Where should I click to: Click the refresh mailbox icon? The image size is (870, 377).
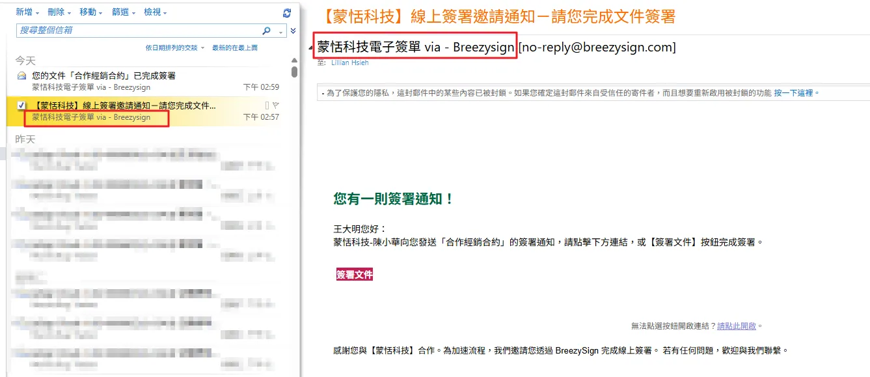287,13
